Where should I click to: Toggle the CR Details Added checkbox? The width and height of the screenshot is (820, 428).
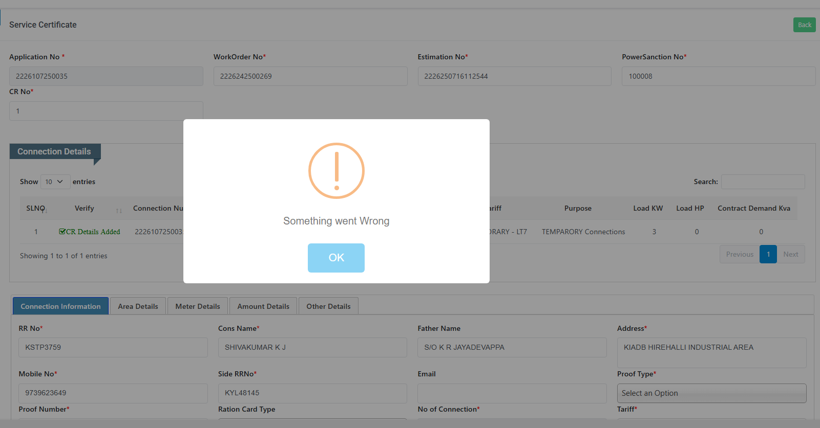62,232
